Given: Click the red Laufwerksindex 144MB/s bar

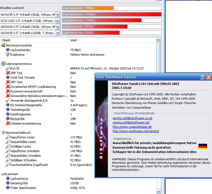Looking at the screenshot, I should [112, 14].
